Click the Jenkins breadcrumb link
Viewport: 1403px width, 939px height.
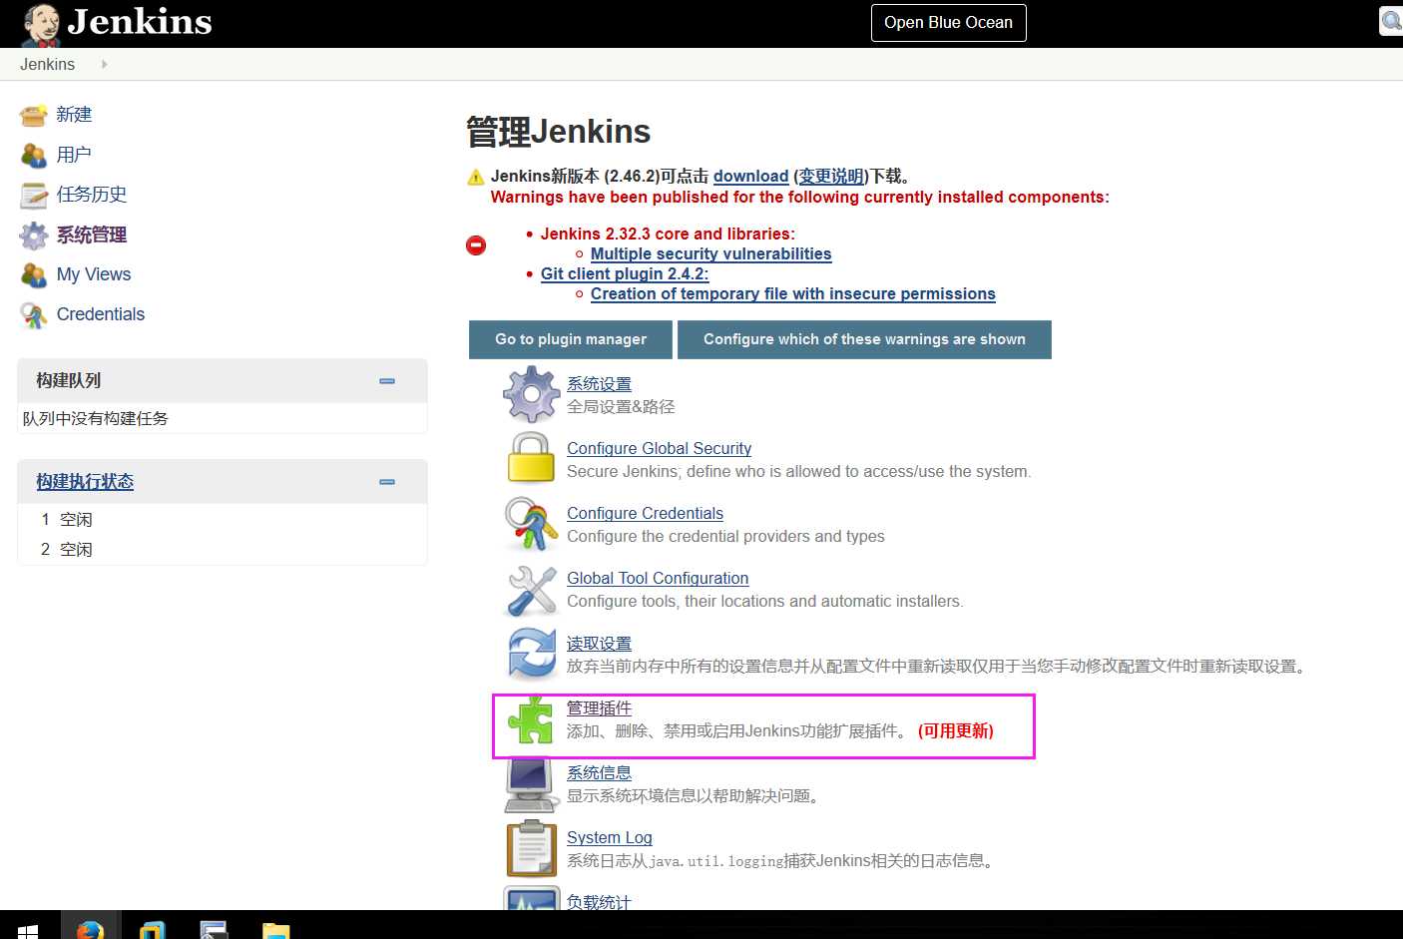[x=47, y=64]
